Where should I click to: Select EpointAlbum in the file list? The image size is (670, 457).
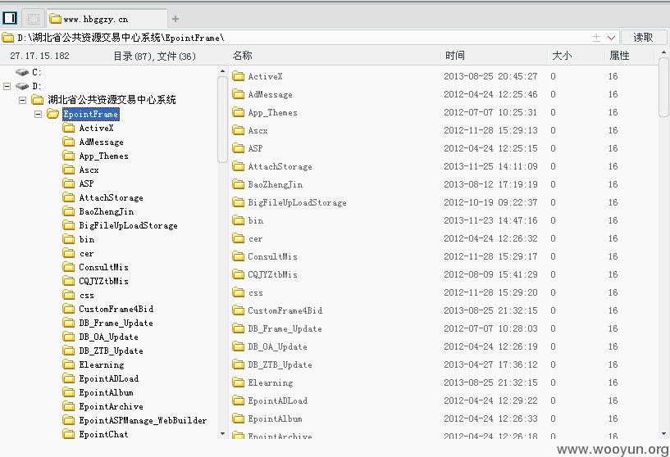(x=275, y=419)
